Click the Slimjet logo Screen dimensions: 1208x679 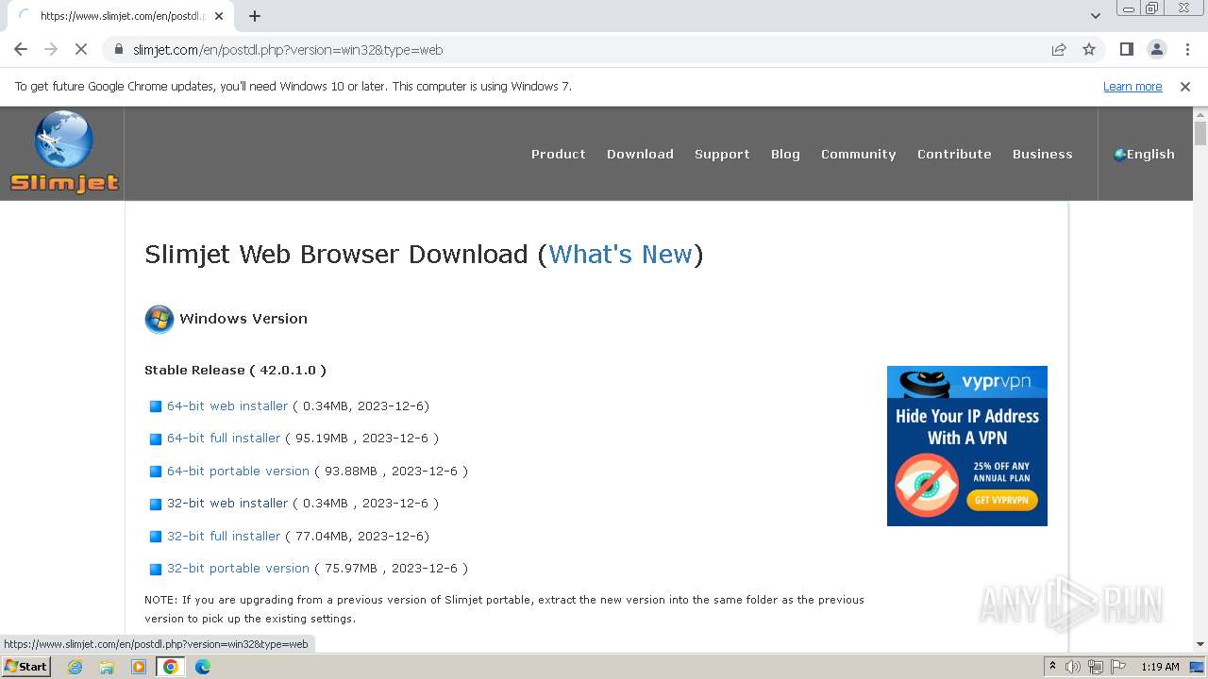point(64,153)
